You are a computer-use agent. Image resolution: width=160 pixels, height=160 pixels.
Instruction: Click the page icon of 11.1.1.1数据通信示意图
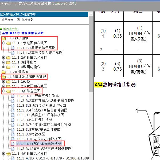(13, 48)
